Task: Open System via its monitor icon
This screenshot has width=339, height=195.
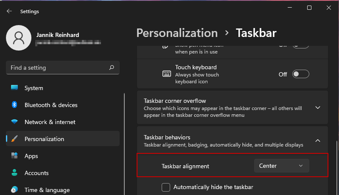Action: 14,88
